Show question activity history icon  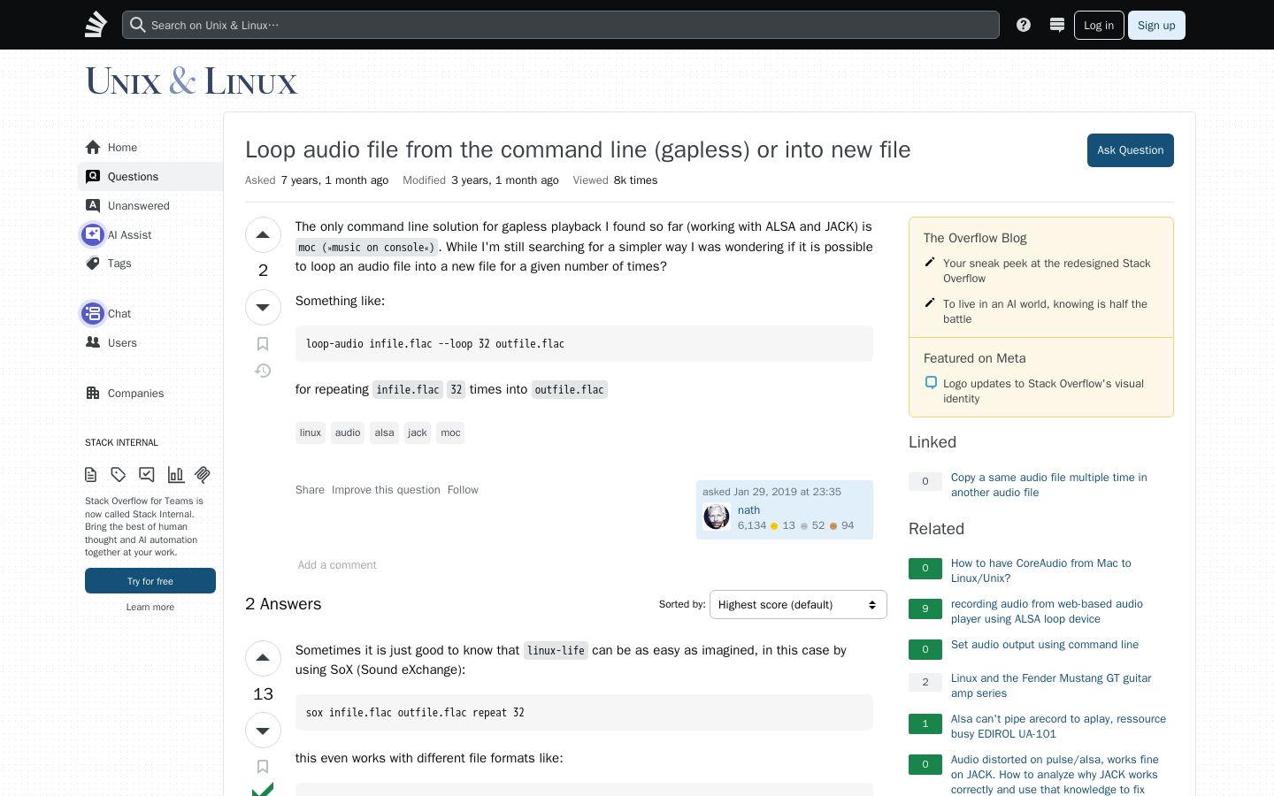click(263, 371)
